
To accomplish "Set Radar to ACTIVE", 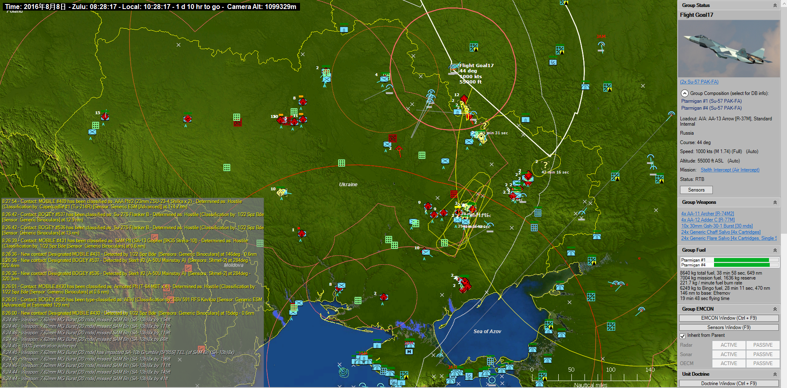I will (x=729, y=345).
